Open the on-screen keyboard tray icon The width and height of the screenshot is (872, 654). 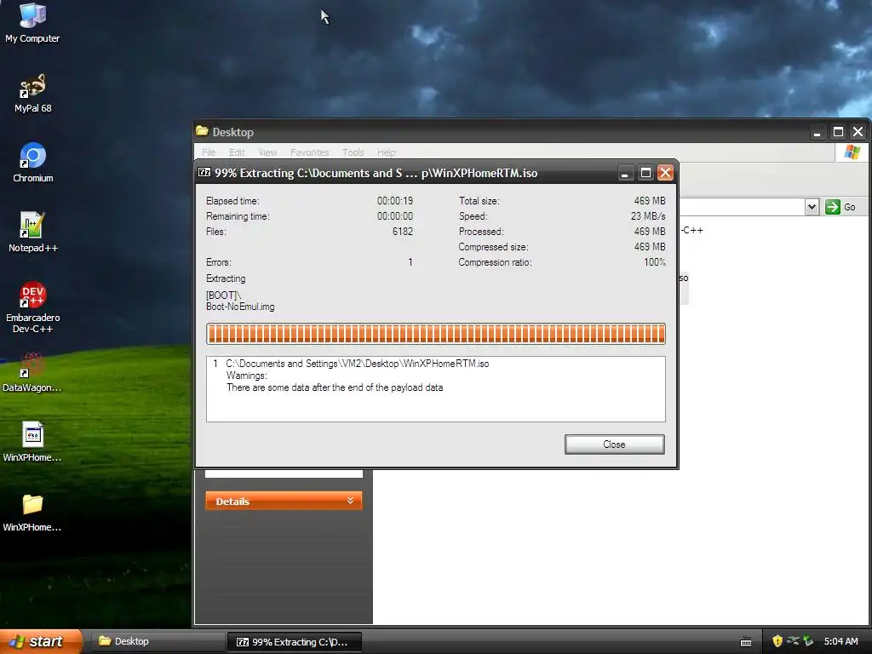(746, 642)
